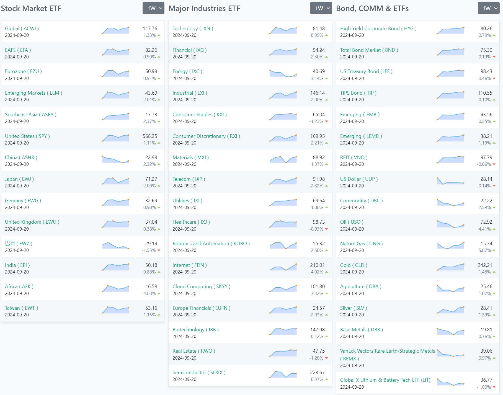Image resolution: width=503 pixels, height=395 pixels.
Task: Click red down arrow beside BND -0.19%
Action: coord(494,57)
